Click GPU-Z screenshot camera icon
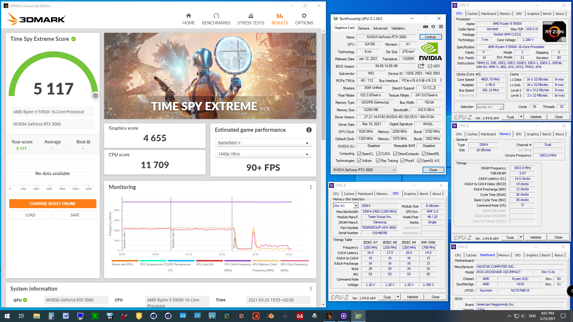Screen dimensions: 573x322 pyautogui.click(x=426, y=27)
